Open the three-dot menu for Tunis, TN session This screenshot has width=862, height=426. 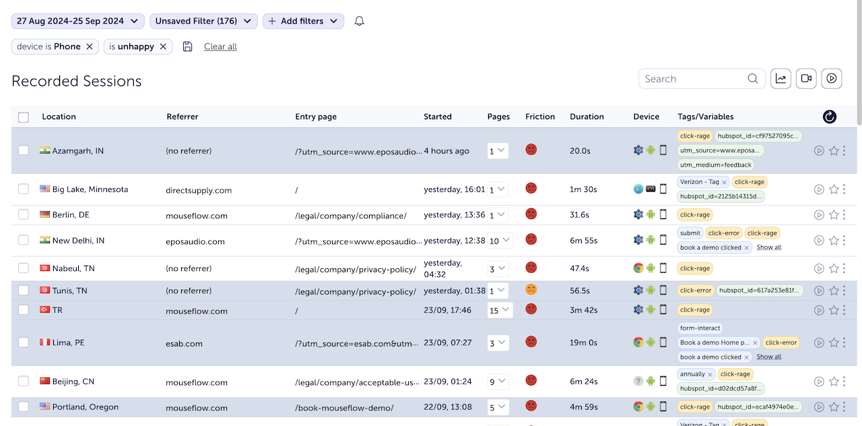click(844, 291)
